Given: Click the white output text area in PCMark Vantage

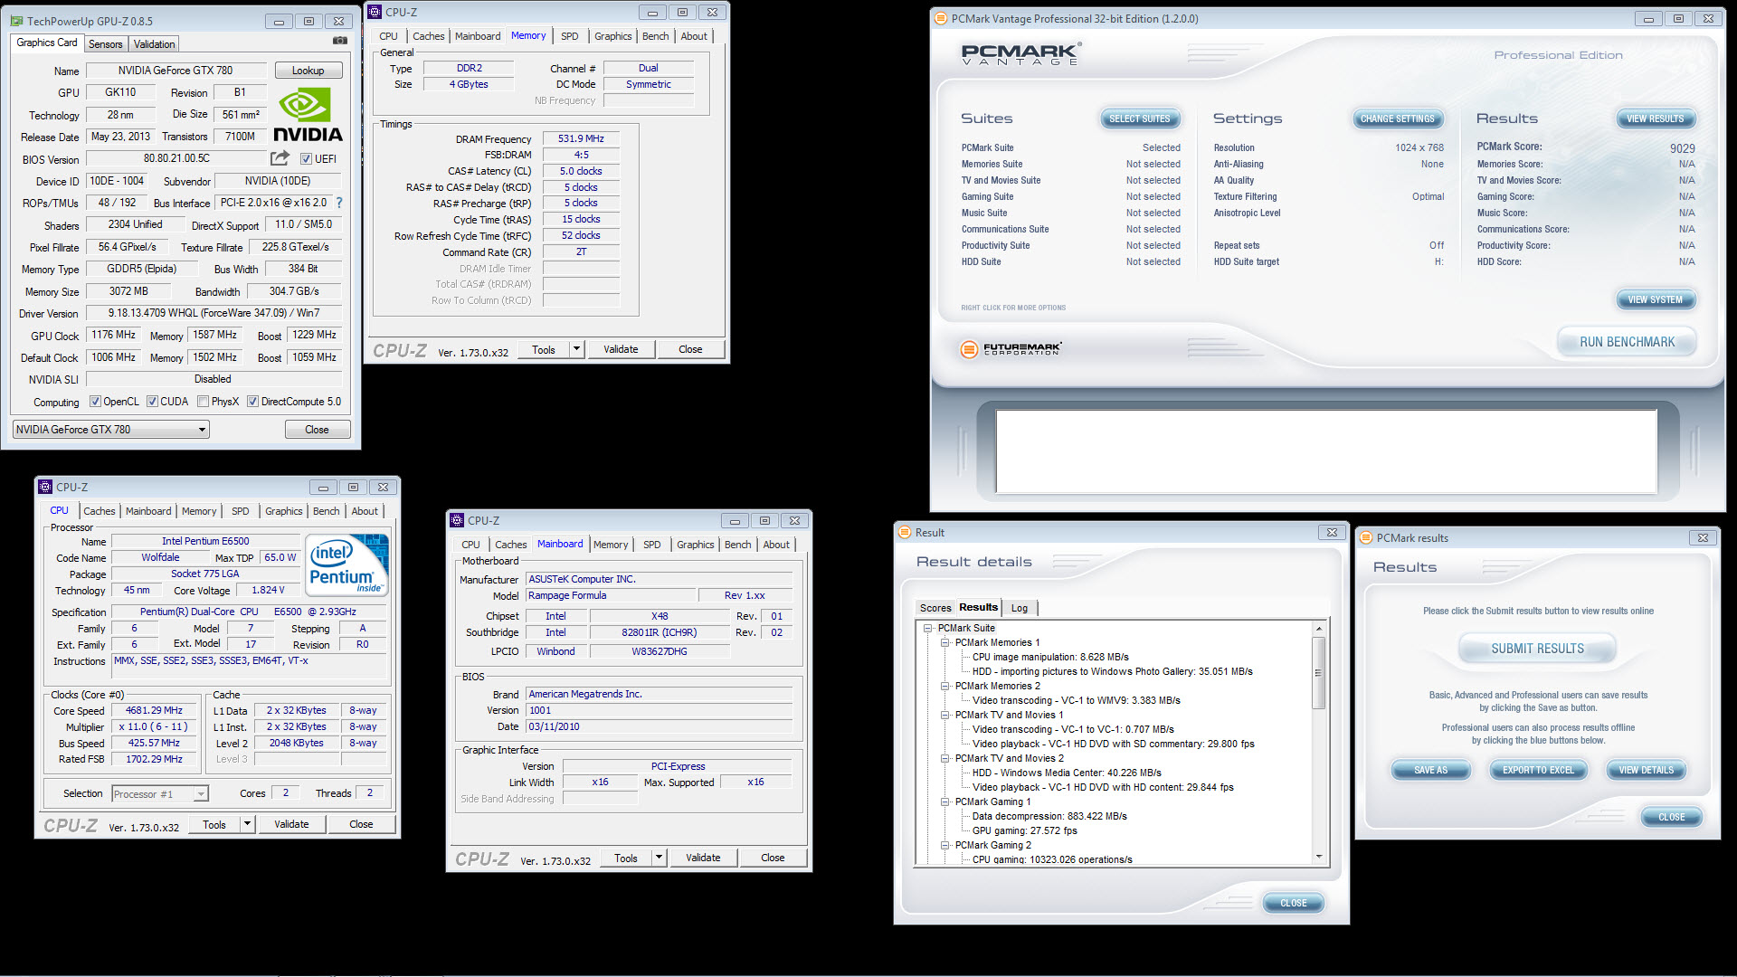Looking at the screenshot, I should 1325,451.
